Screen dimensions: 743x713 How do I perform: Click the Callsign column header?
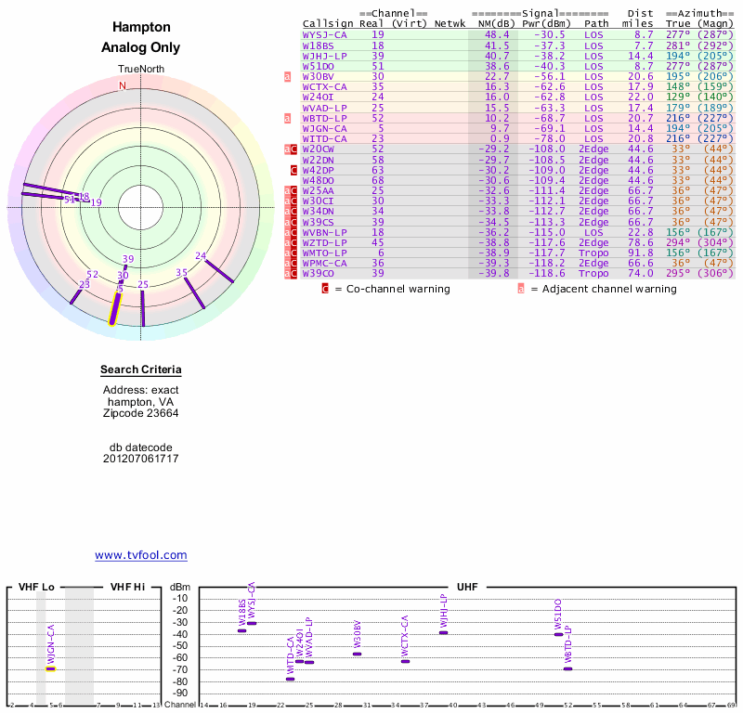point(327,23)
